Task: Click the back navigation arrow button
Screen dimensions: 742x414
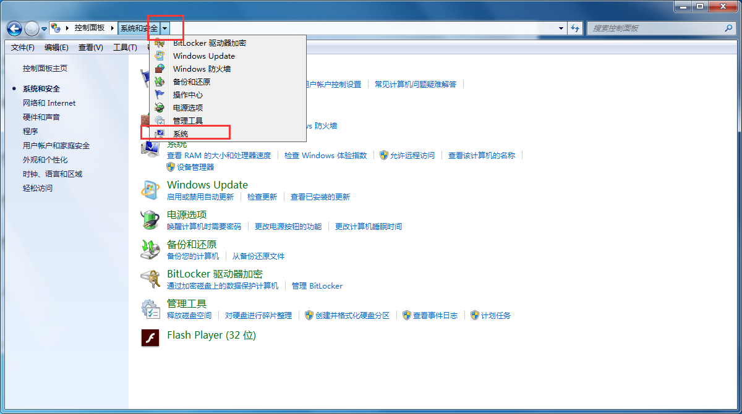Action: (x=14, y=28)
